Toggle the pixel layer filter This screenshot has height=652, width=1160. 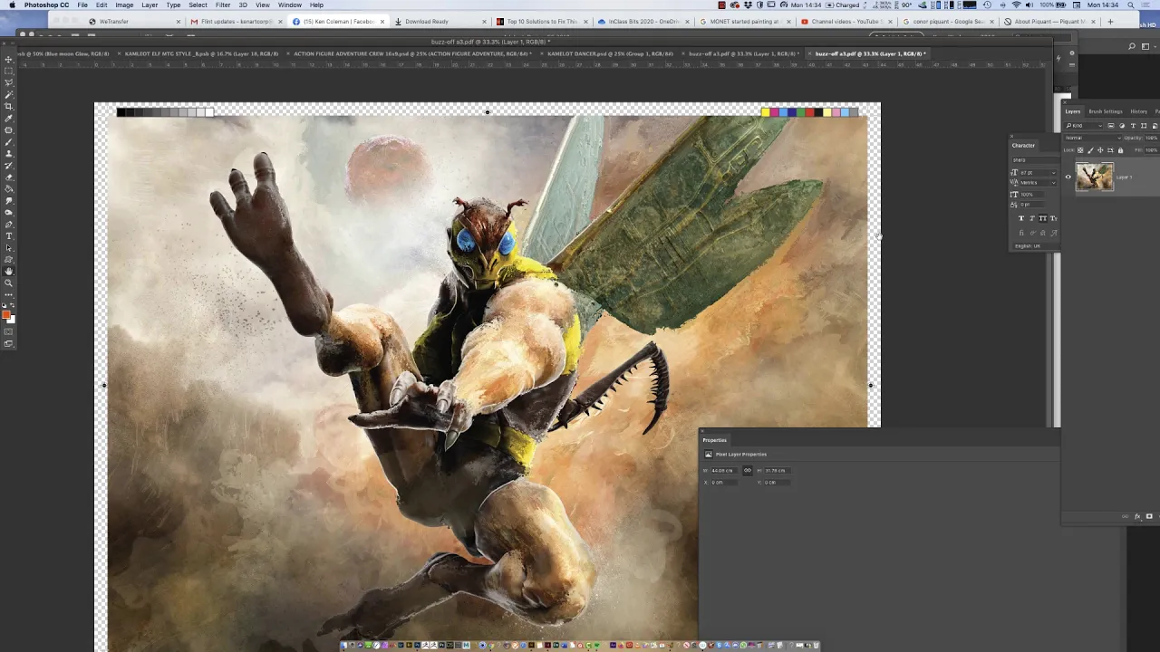(x=1110, y=126)
